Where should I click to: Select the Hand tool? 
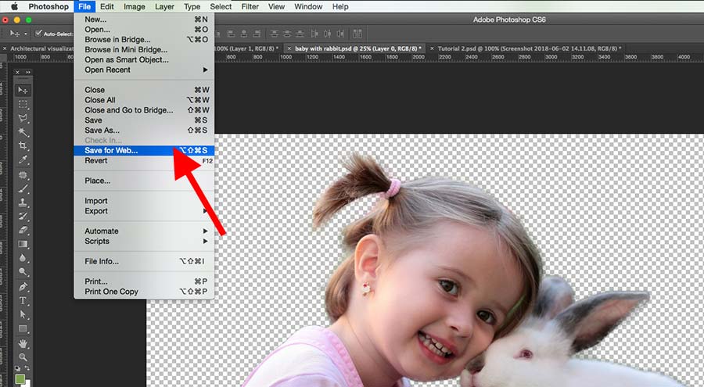click(x=23, y=343)
